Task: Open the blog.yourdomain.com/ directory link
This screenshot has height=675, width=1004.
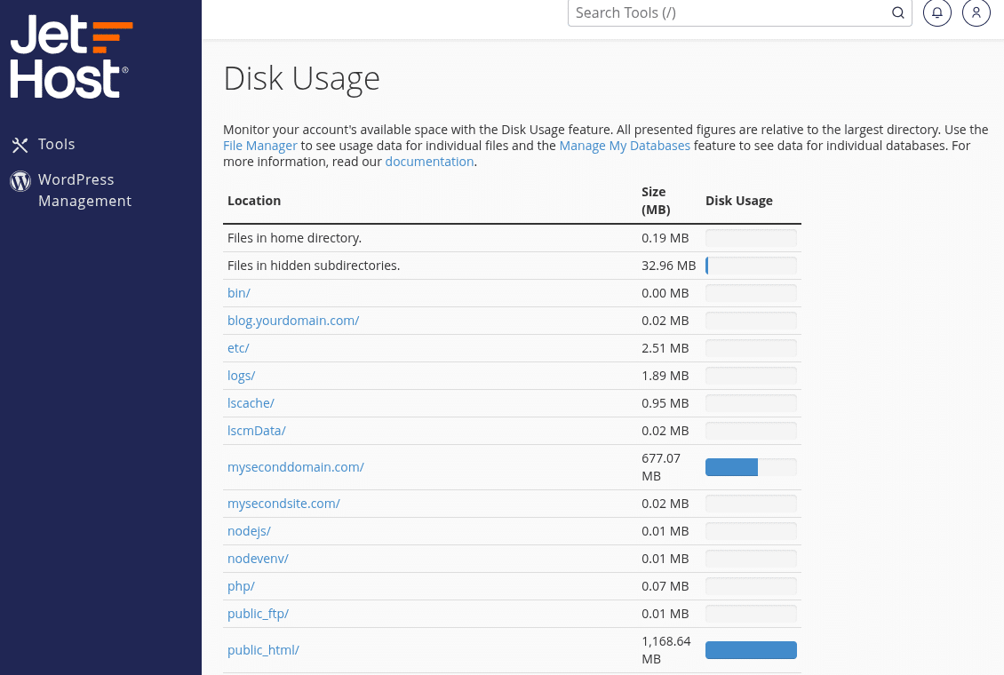Action: [x=293, y=321]
